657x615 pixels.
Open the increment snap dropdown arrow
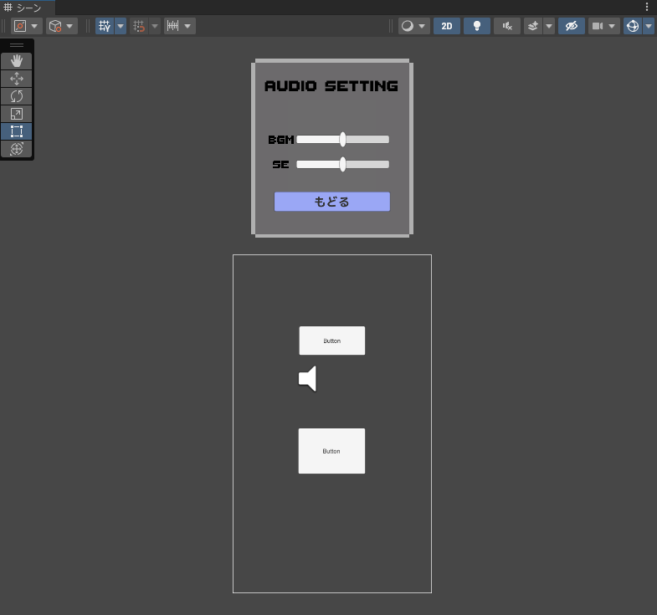(x=187, y=26)
